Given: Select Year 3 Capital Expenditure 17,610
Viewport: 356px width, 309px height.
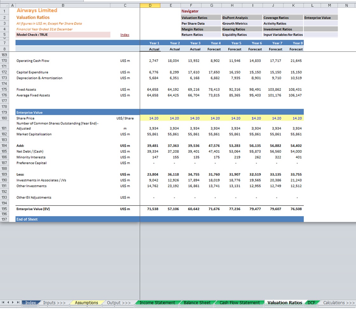Looking at the screenshot, I should [191, 72].
